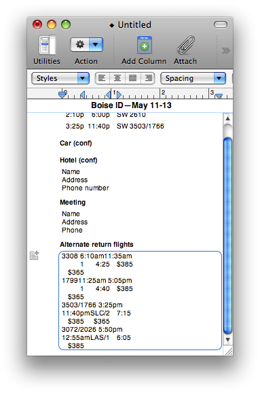Click the Phone number line under Hotel
Screen dimensions: 260x393
(86, 188)
